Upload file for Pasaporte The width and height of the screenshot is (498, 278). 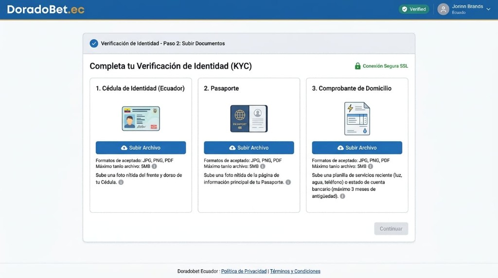[249, 148]
